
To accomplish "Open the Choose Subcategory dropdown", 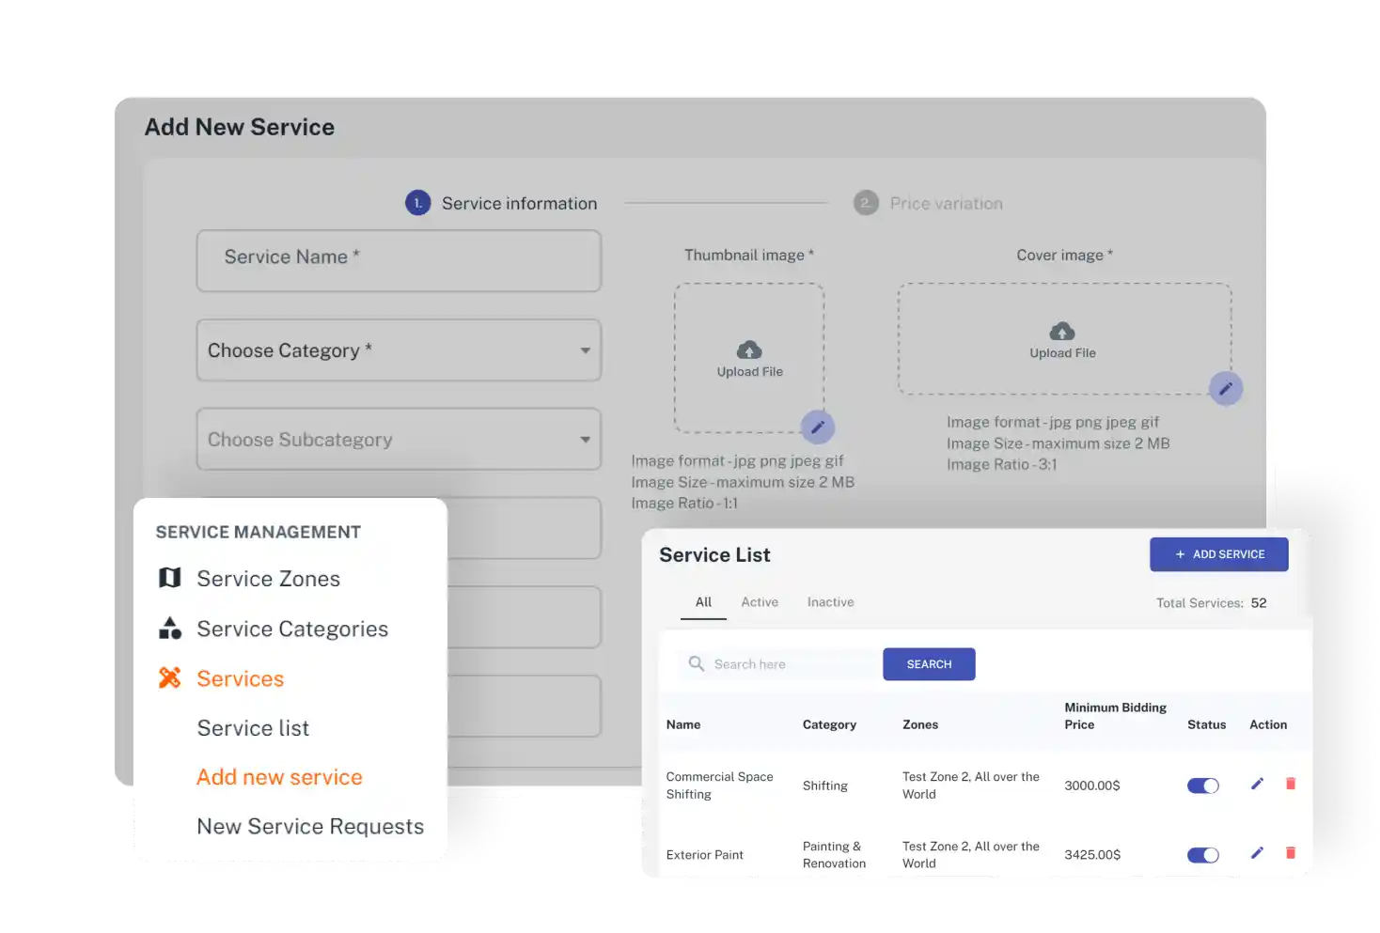I will pos(399,439).
